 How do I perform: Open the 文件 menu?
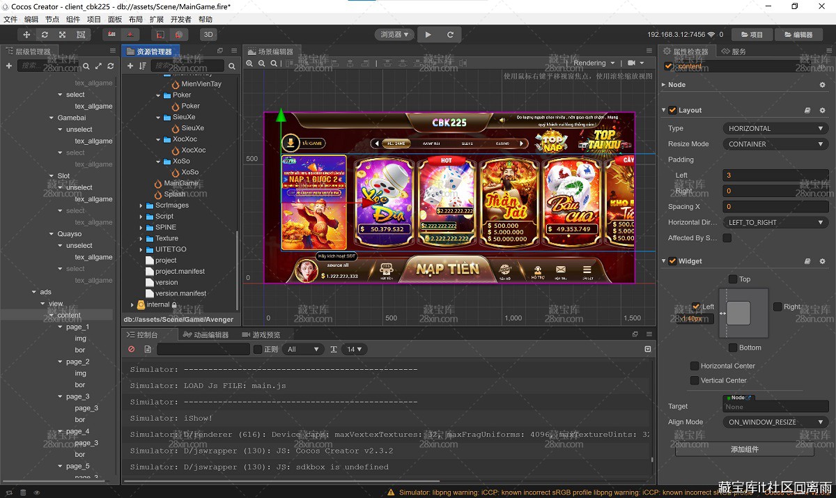[10, 20]
